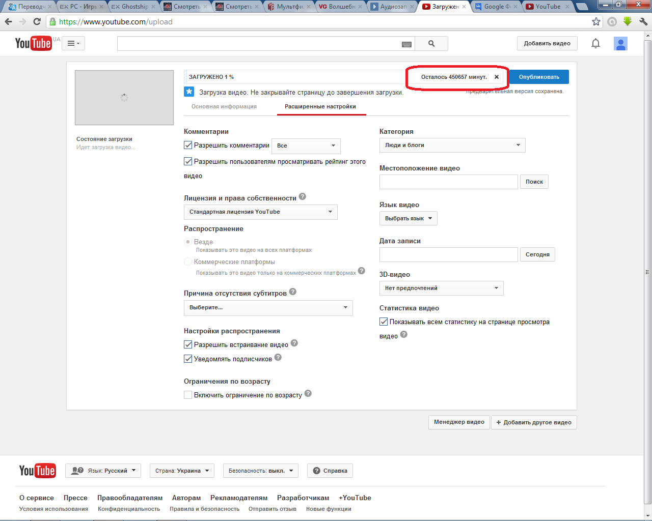The image size is (652, 521).
Task: Click browser forward arrow
Action: pyautogui.click(x=22, y=21)
